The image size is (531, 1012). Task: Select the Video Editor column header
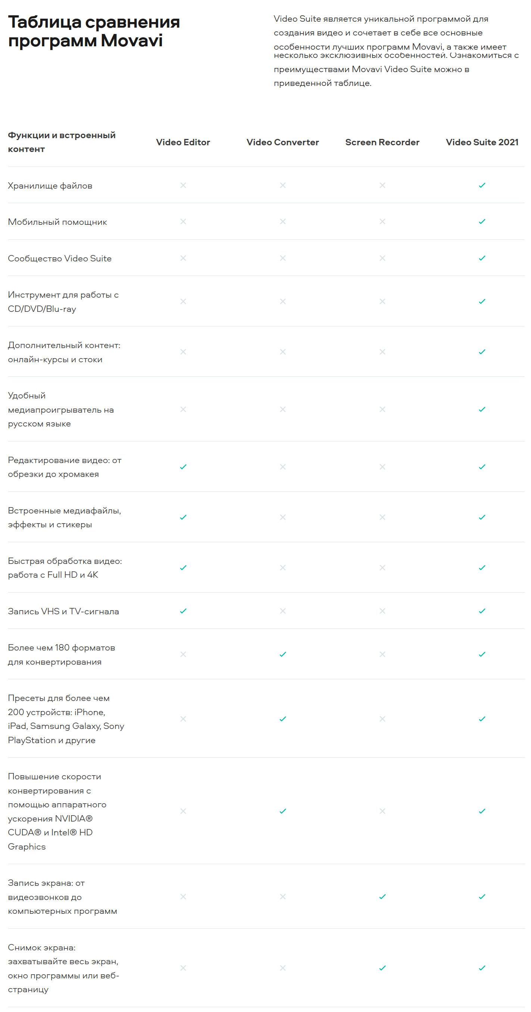tap(183, 142)
